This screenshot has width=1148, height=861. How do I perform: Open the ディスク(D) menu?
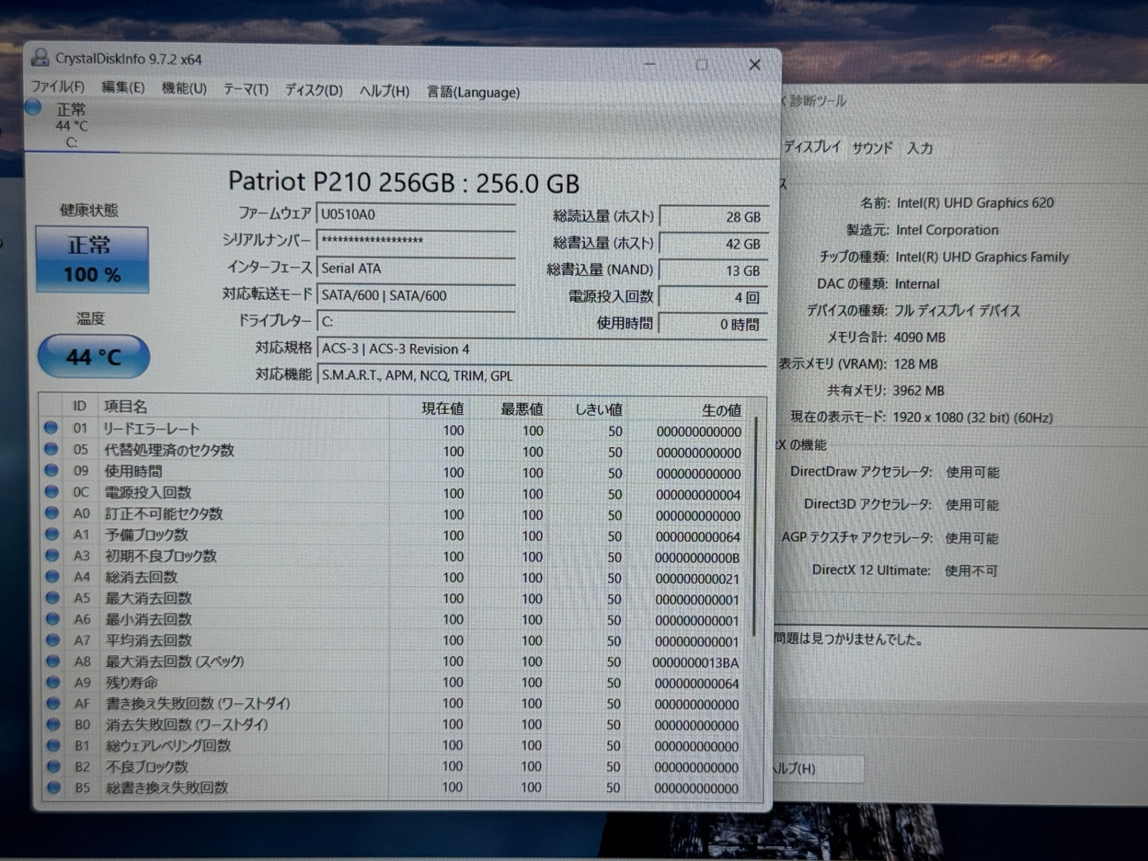pyautogui.click(x=314, y=90)
